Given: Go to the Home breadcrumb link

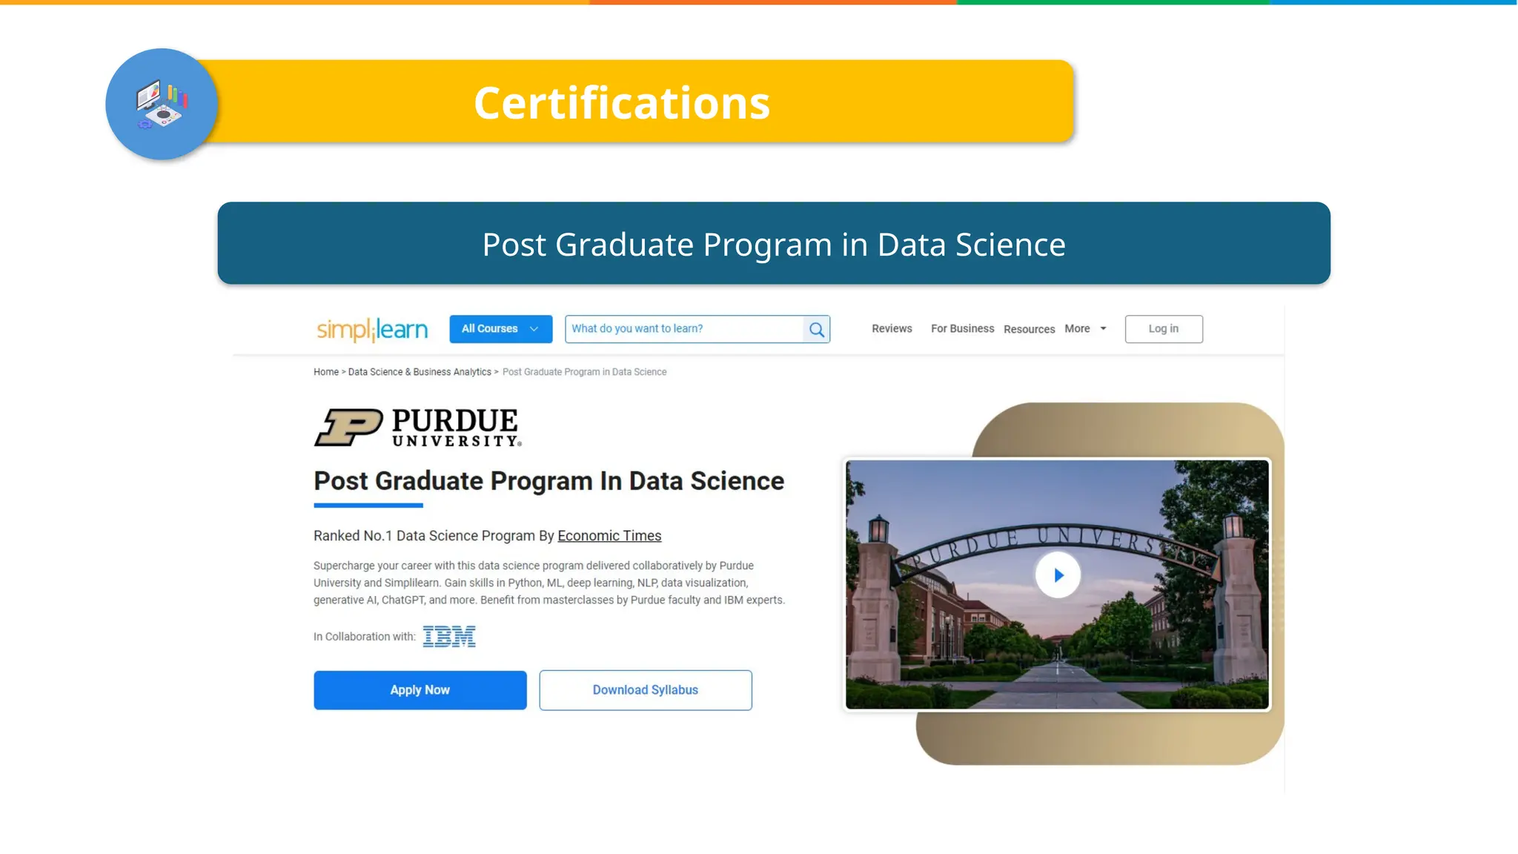Looking at the screenshot, I should (326, 372).
